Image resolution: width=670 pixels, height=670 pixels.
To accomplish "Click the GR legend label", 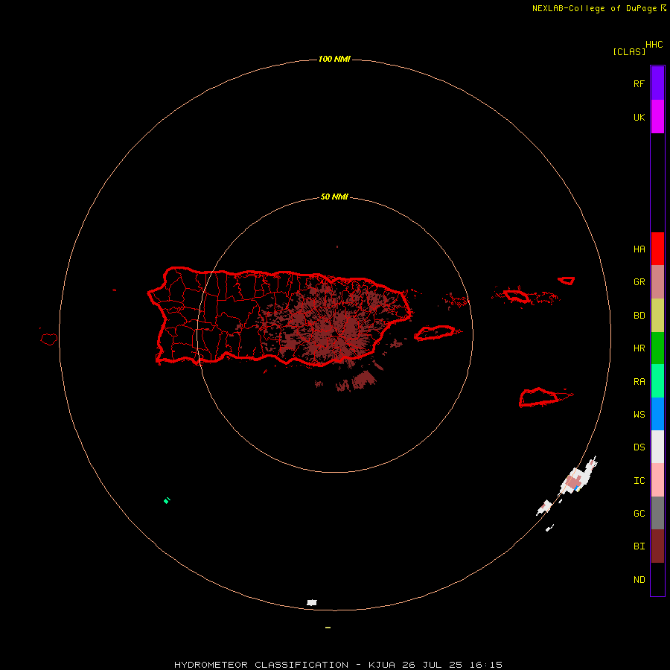I will pos(639,282).
